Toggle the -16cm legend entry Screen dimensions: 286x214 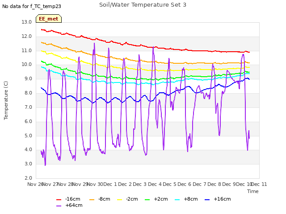[68, 199]
